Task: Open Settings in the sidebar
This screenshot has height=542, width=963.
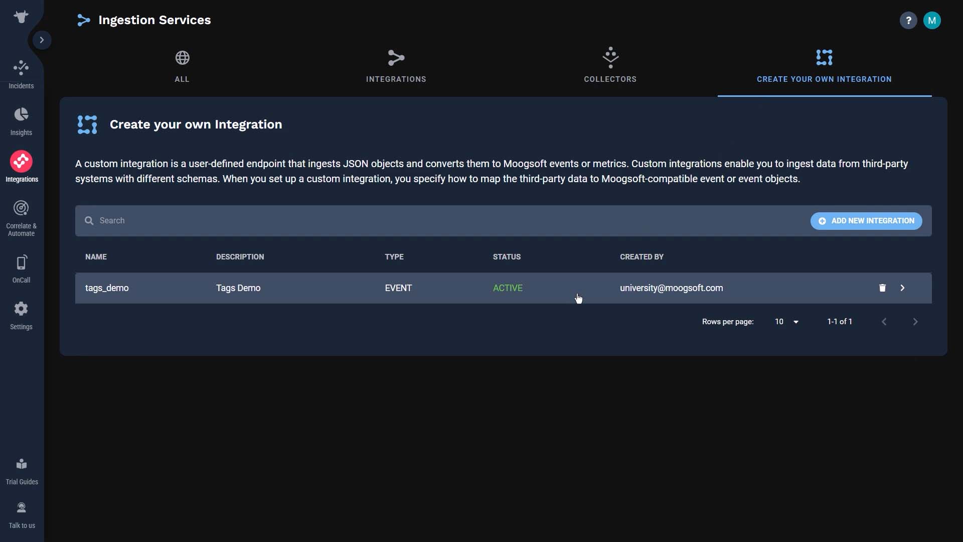Action: point(21,316)
